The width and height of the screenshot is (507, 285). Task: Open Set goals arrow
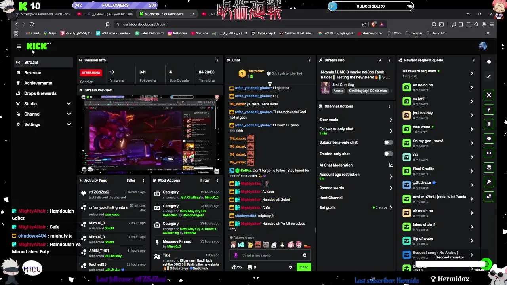pos(391,207)
